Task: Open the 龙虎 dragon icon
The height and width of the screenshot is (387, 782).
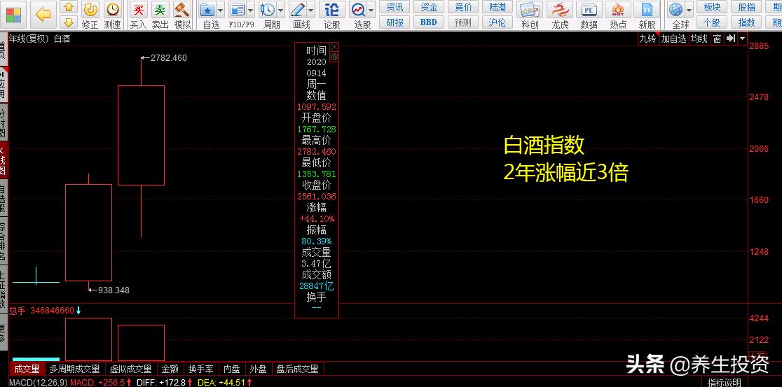Action: [x=560, y=10]
